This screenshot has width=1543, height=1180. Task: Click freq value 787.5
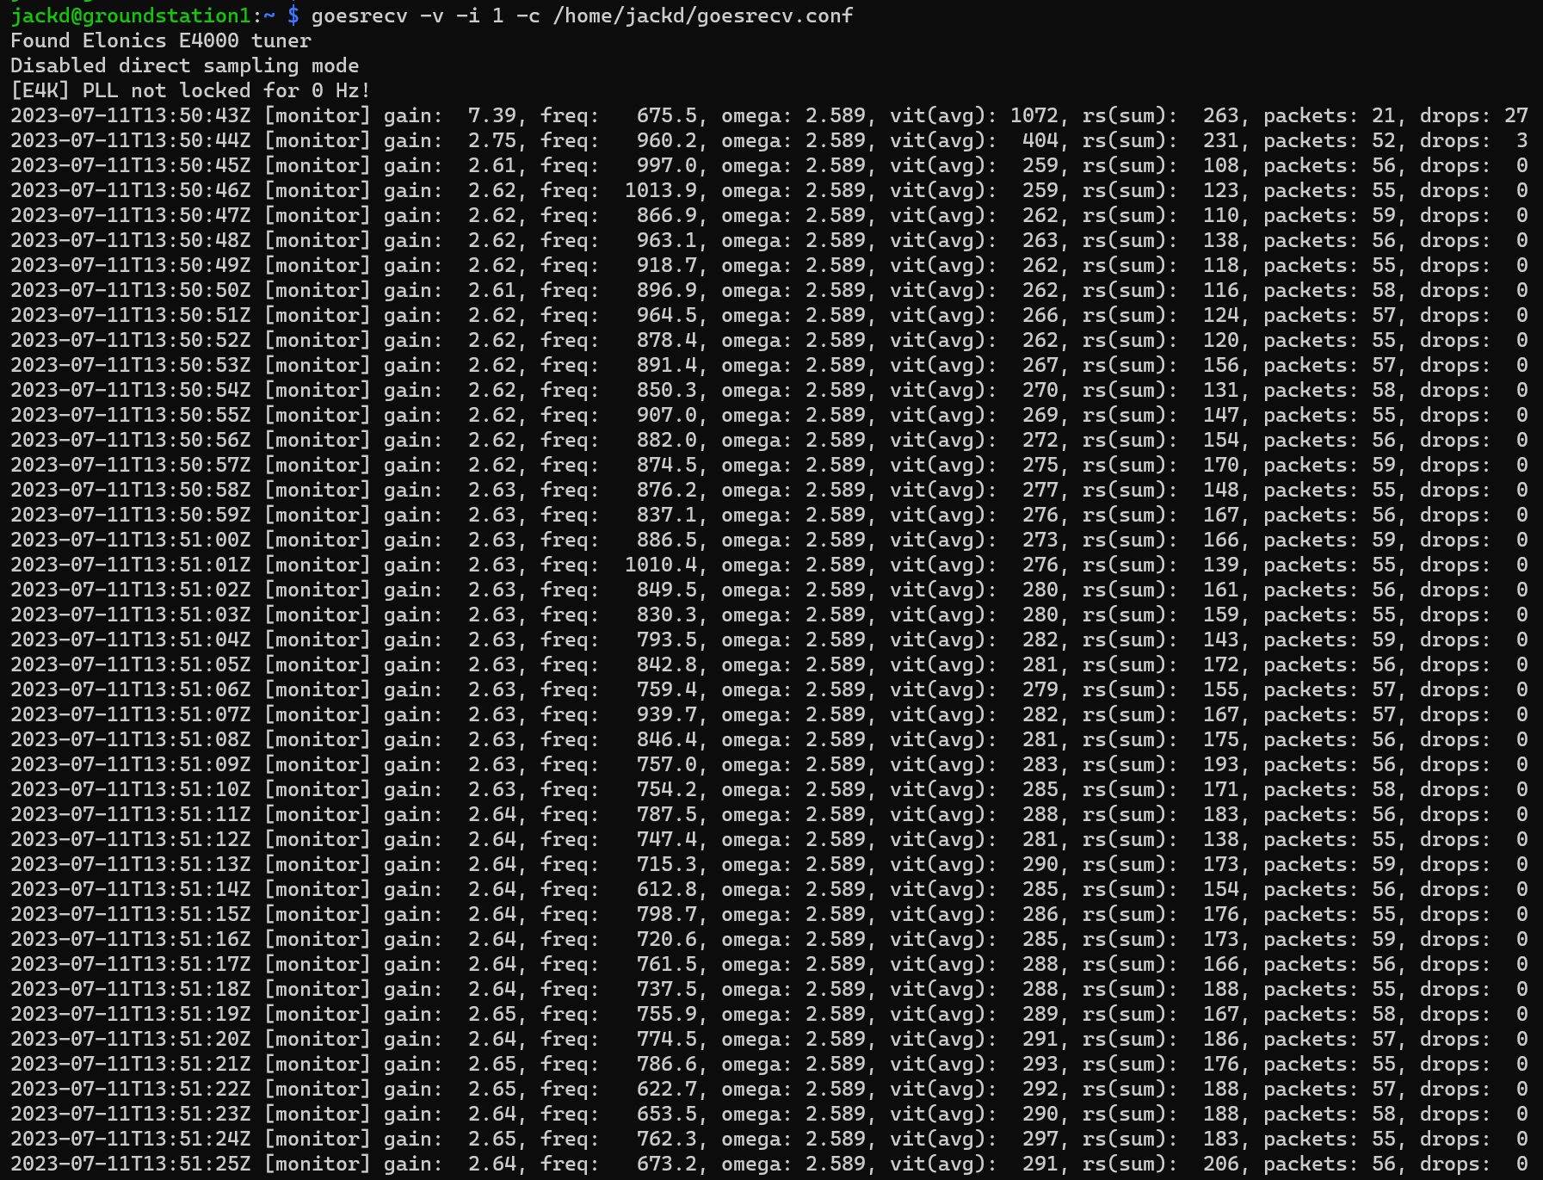[667, 814]
